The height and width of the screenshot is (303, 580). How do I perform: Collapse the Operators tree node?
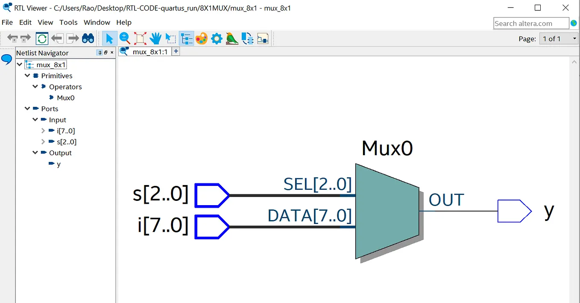coord(35,87)
